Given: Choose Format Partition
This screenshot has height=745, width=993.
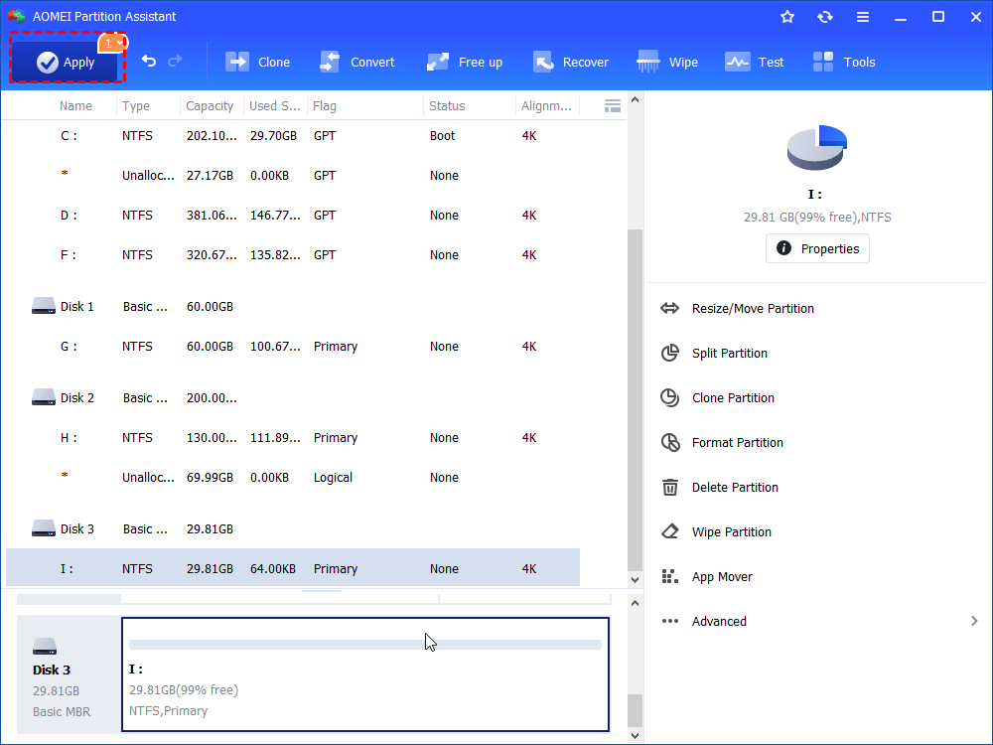Looking at the screenshot, I should [737, 442].
